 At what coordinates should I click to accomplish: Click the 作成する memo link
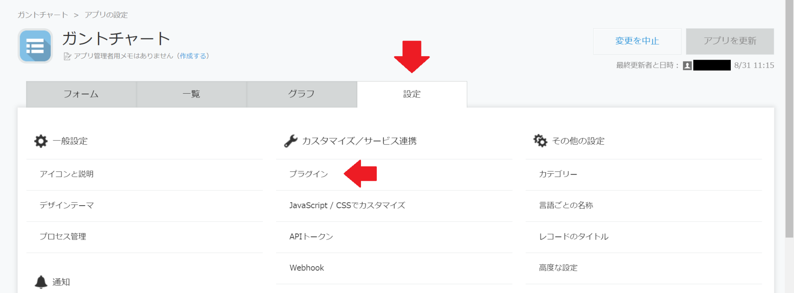pyautogui.click(x=193, y=56)
